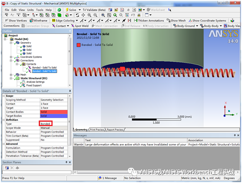Select the highlighted Bonded - Solid To Solid item
Viewport: 242px width, 183px height.
(44, 71)
